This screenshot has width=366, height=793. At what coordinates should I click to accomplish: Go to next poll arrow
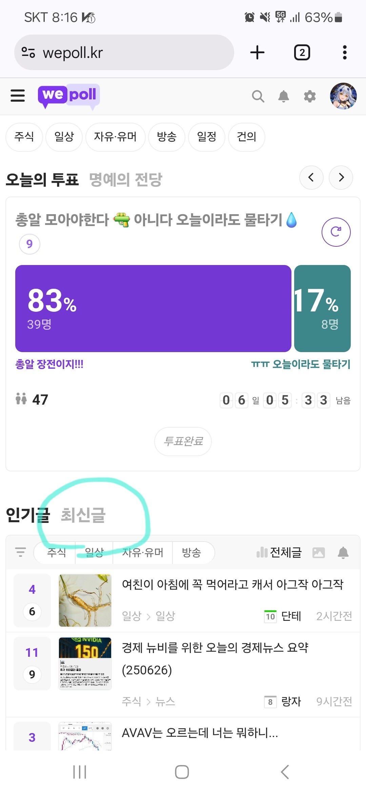point(341,177)
